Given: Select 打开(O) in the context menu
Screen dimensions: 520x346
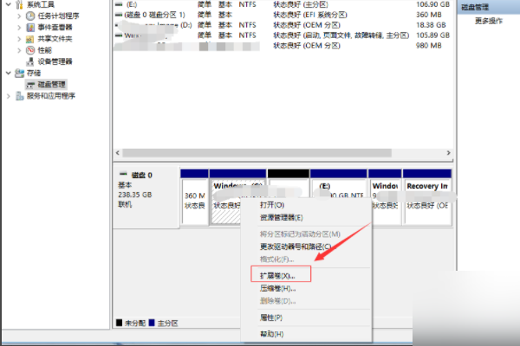Looking at the screenshot, I should click(273, 205).
